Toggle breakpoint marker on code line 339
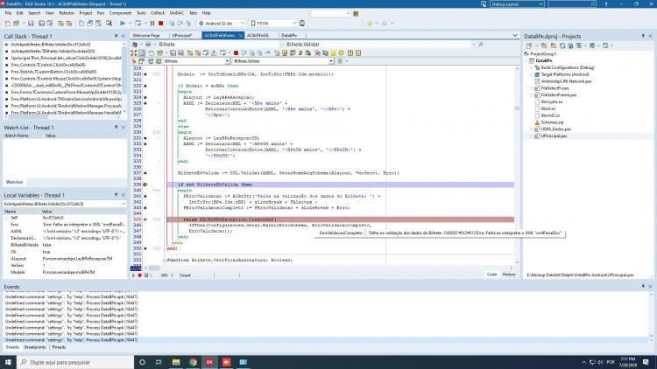The height and width of the screenshot is (369, 657). tap(145, 184)
